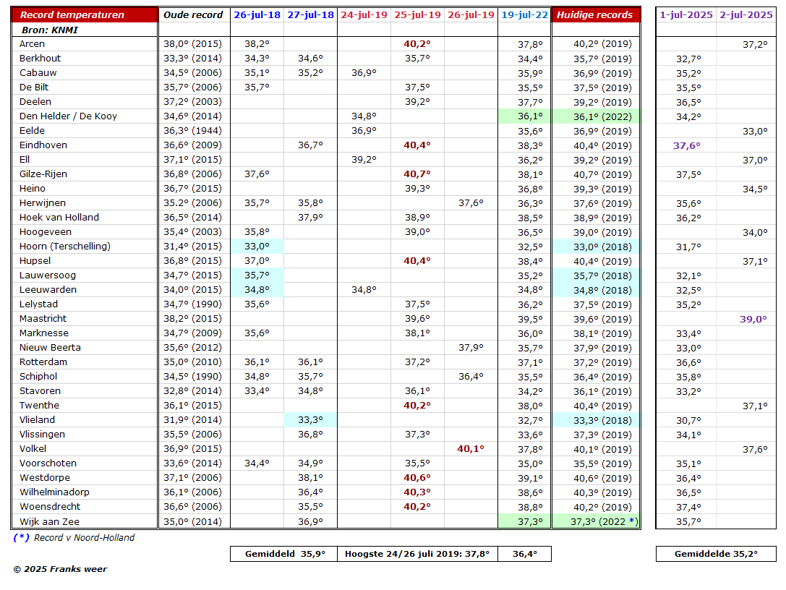Select the station name 'De Bilt'
This screenshot has height=590, width=786.
(34, 87)
